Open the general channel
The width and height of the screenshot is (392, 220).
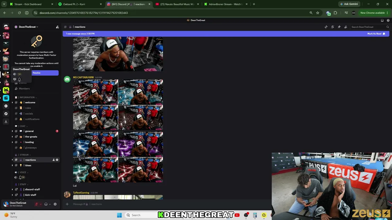click(36, 131)
